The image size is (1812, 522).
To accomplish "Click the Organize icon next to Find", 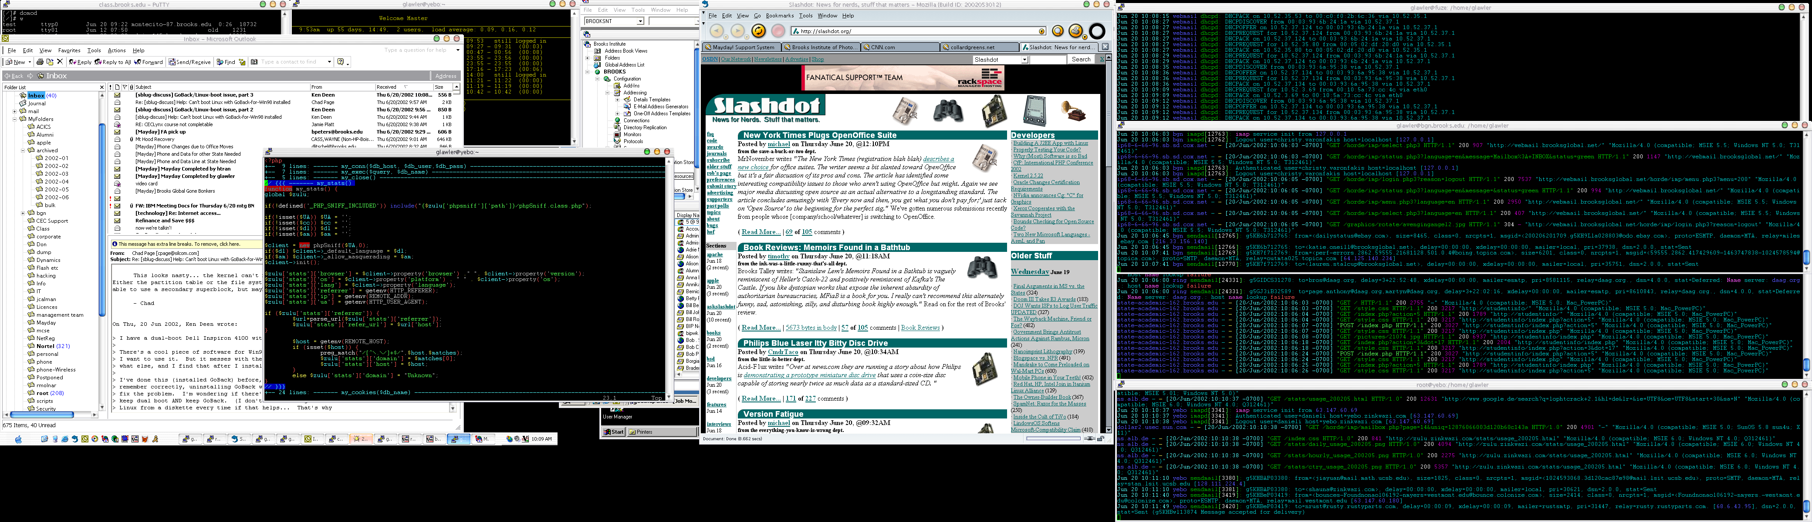I will [242, 62].
